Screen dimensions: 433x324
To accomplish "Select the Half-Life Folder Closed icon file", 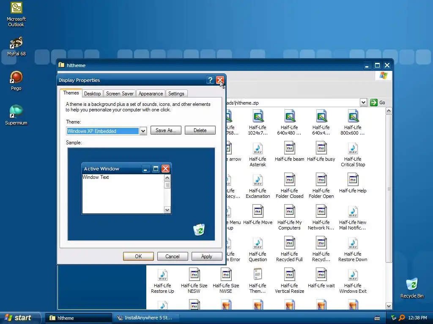I will coord(289,186).
